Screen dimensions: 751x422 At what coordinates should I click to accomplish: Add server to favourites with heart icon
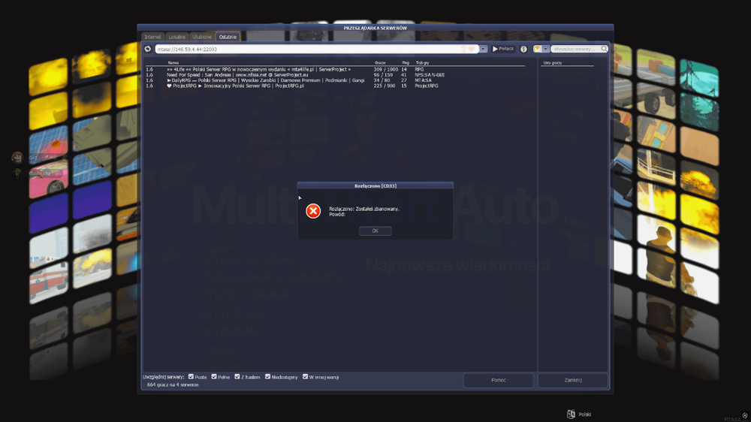[x=472, y=49]
